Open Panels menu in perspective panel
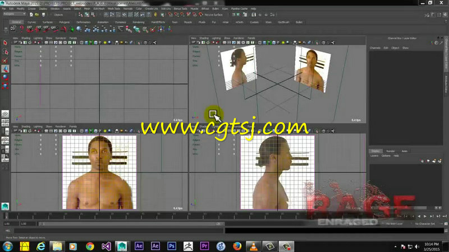The width and height of the screenshot is (449, 252). pos(251,38)
